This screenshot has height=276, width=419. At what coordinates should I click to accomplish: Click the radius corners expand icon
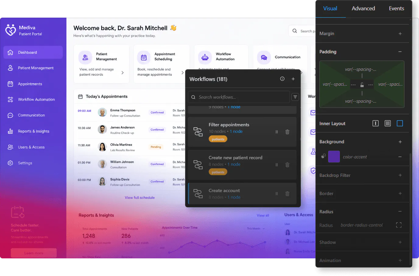click(x=399, y=225)
